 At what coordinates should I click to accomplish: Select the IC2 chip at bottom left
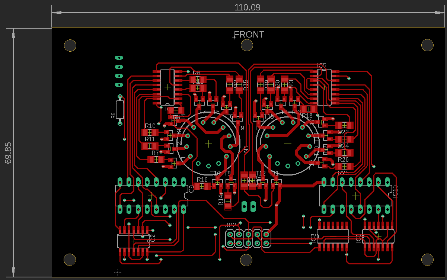click(133, 241)
